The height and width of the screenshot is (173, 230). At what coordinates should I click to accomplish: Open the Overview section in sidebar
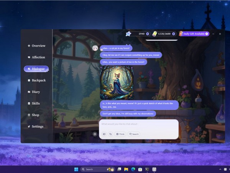pyautogui.click(x=37, y=46)
